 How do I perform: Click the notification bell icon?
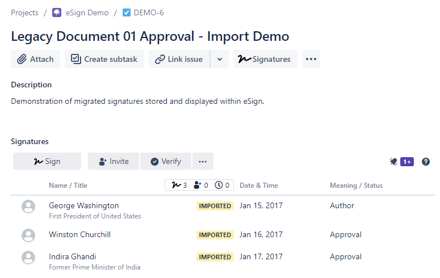pyautogui.click(x=393, y=162)
